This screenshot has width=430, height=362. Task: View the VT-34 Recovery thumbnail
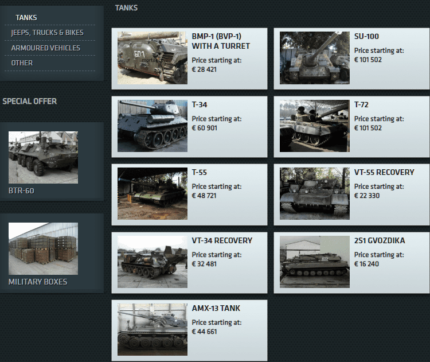[153, 262]
